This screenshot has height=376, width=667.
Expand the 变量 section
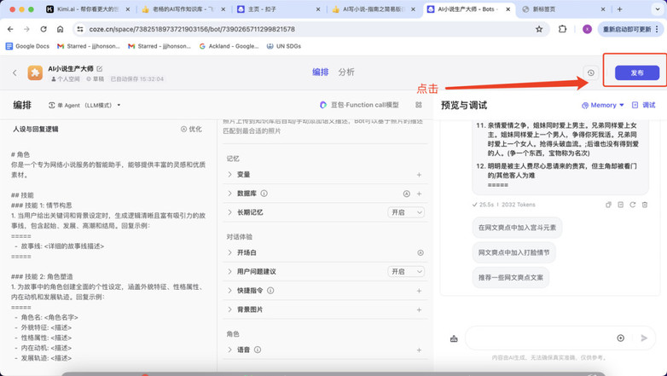[x=229, y=175]
